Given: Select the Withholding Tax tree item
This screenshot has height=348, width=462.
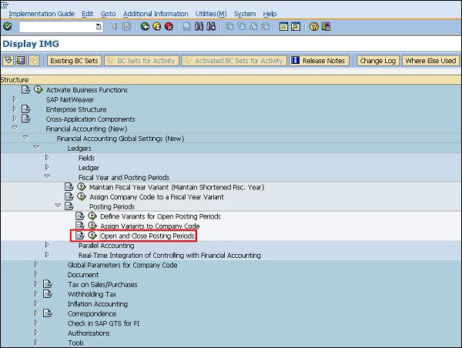Looking at the screenshot, I should 92,294.
